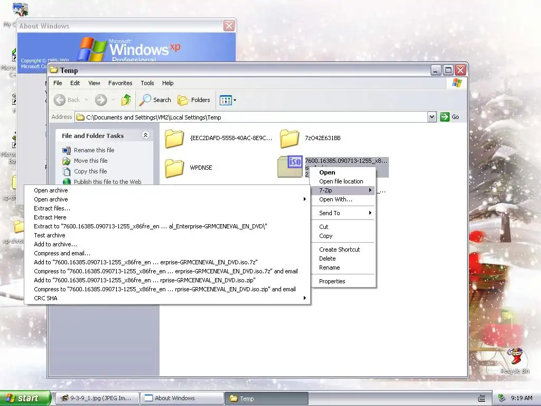Click the Forward arrow icon

pos(101,100)
